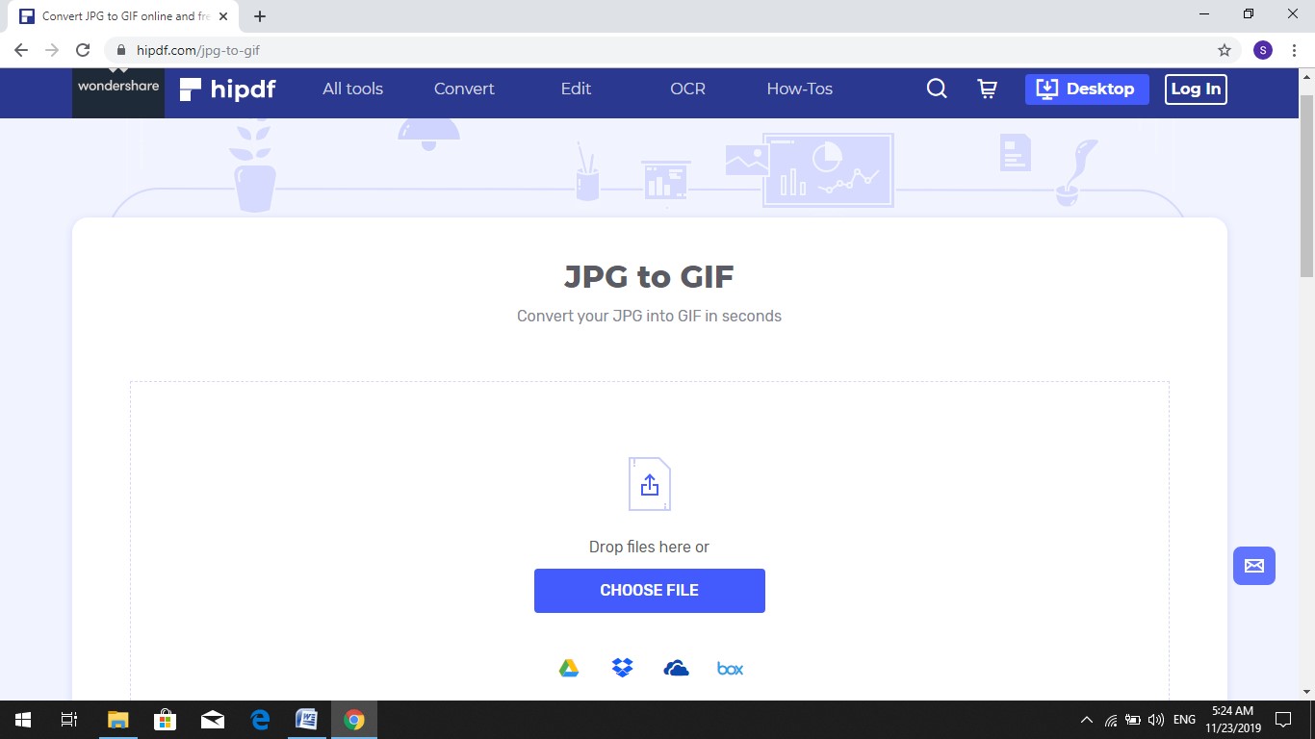Viewport: 1315px width, 739px height.
Task: Select the 'JPG to GIF' heading
Action: coord(649,277)
